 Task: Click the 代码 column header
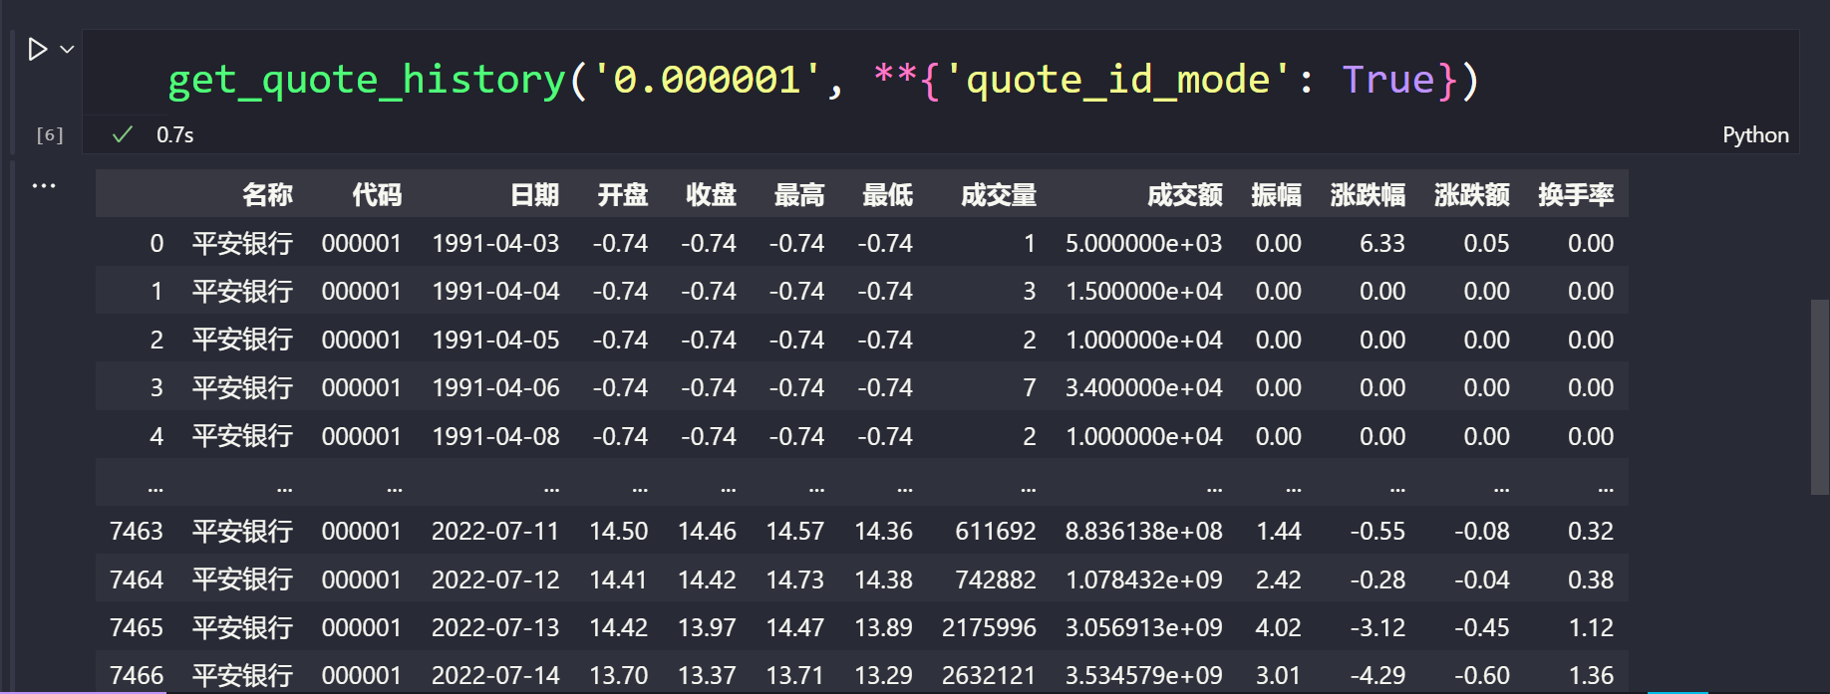(x=377, y=195)
